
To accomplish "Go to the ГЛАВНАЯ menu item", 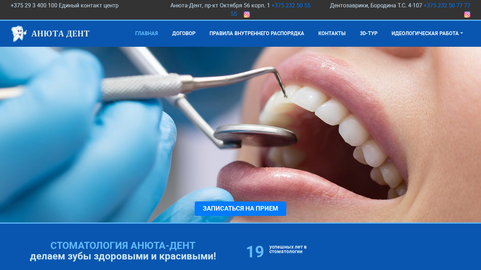I will [x=146, y=33].
